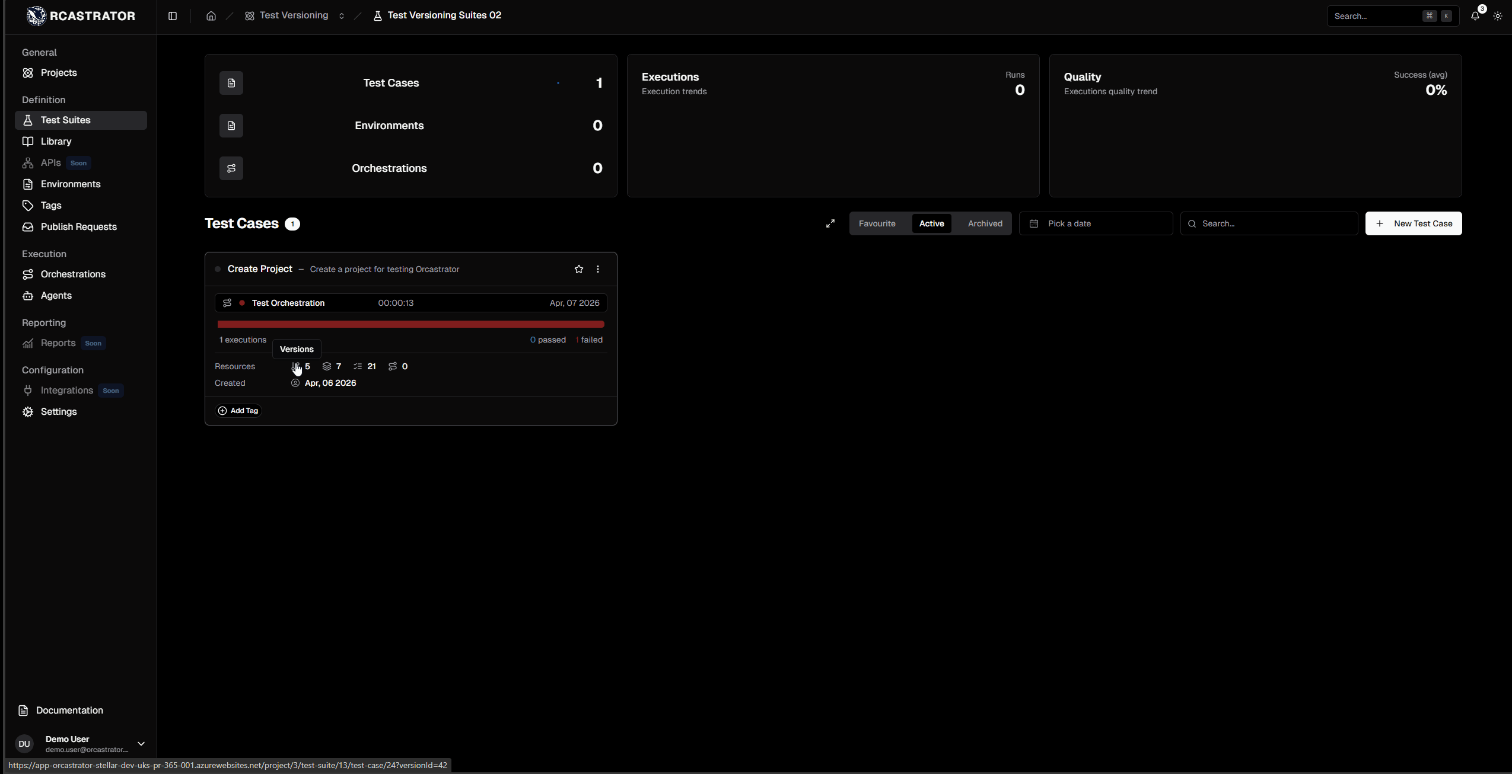Open Pick a date picker
This screenshot has height=774, width=1512.
coord(1096,223)
